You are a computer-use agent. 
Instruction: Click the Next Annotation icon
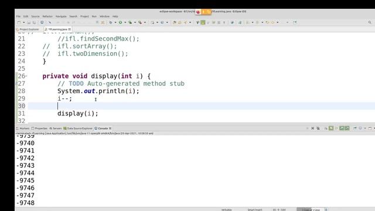[247, 22]
